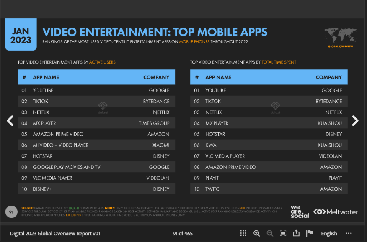This screenshot has width=367, height=242.
Task: Open the three-dots more options menu
Action: tap(349, 233)
